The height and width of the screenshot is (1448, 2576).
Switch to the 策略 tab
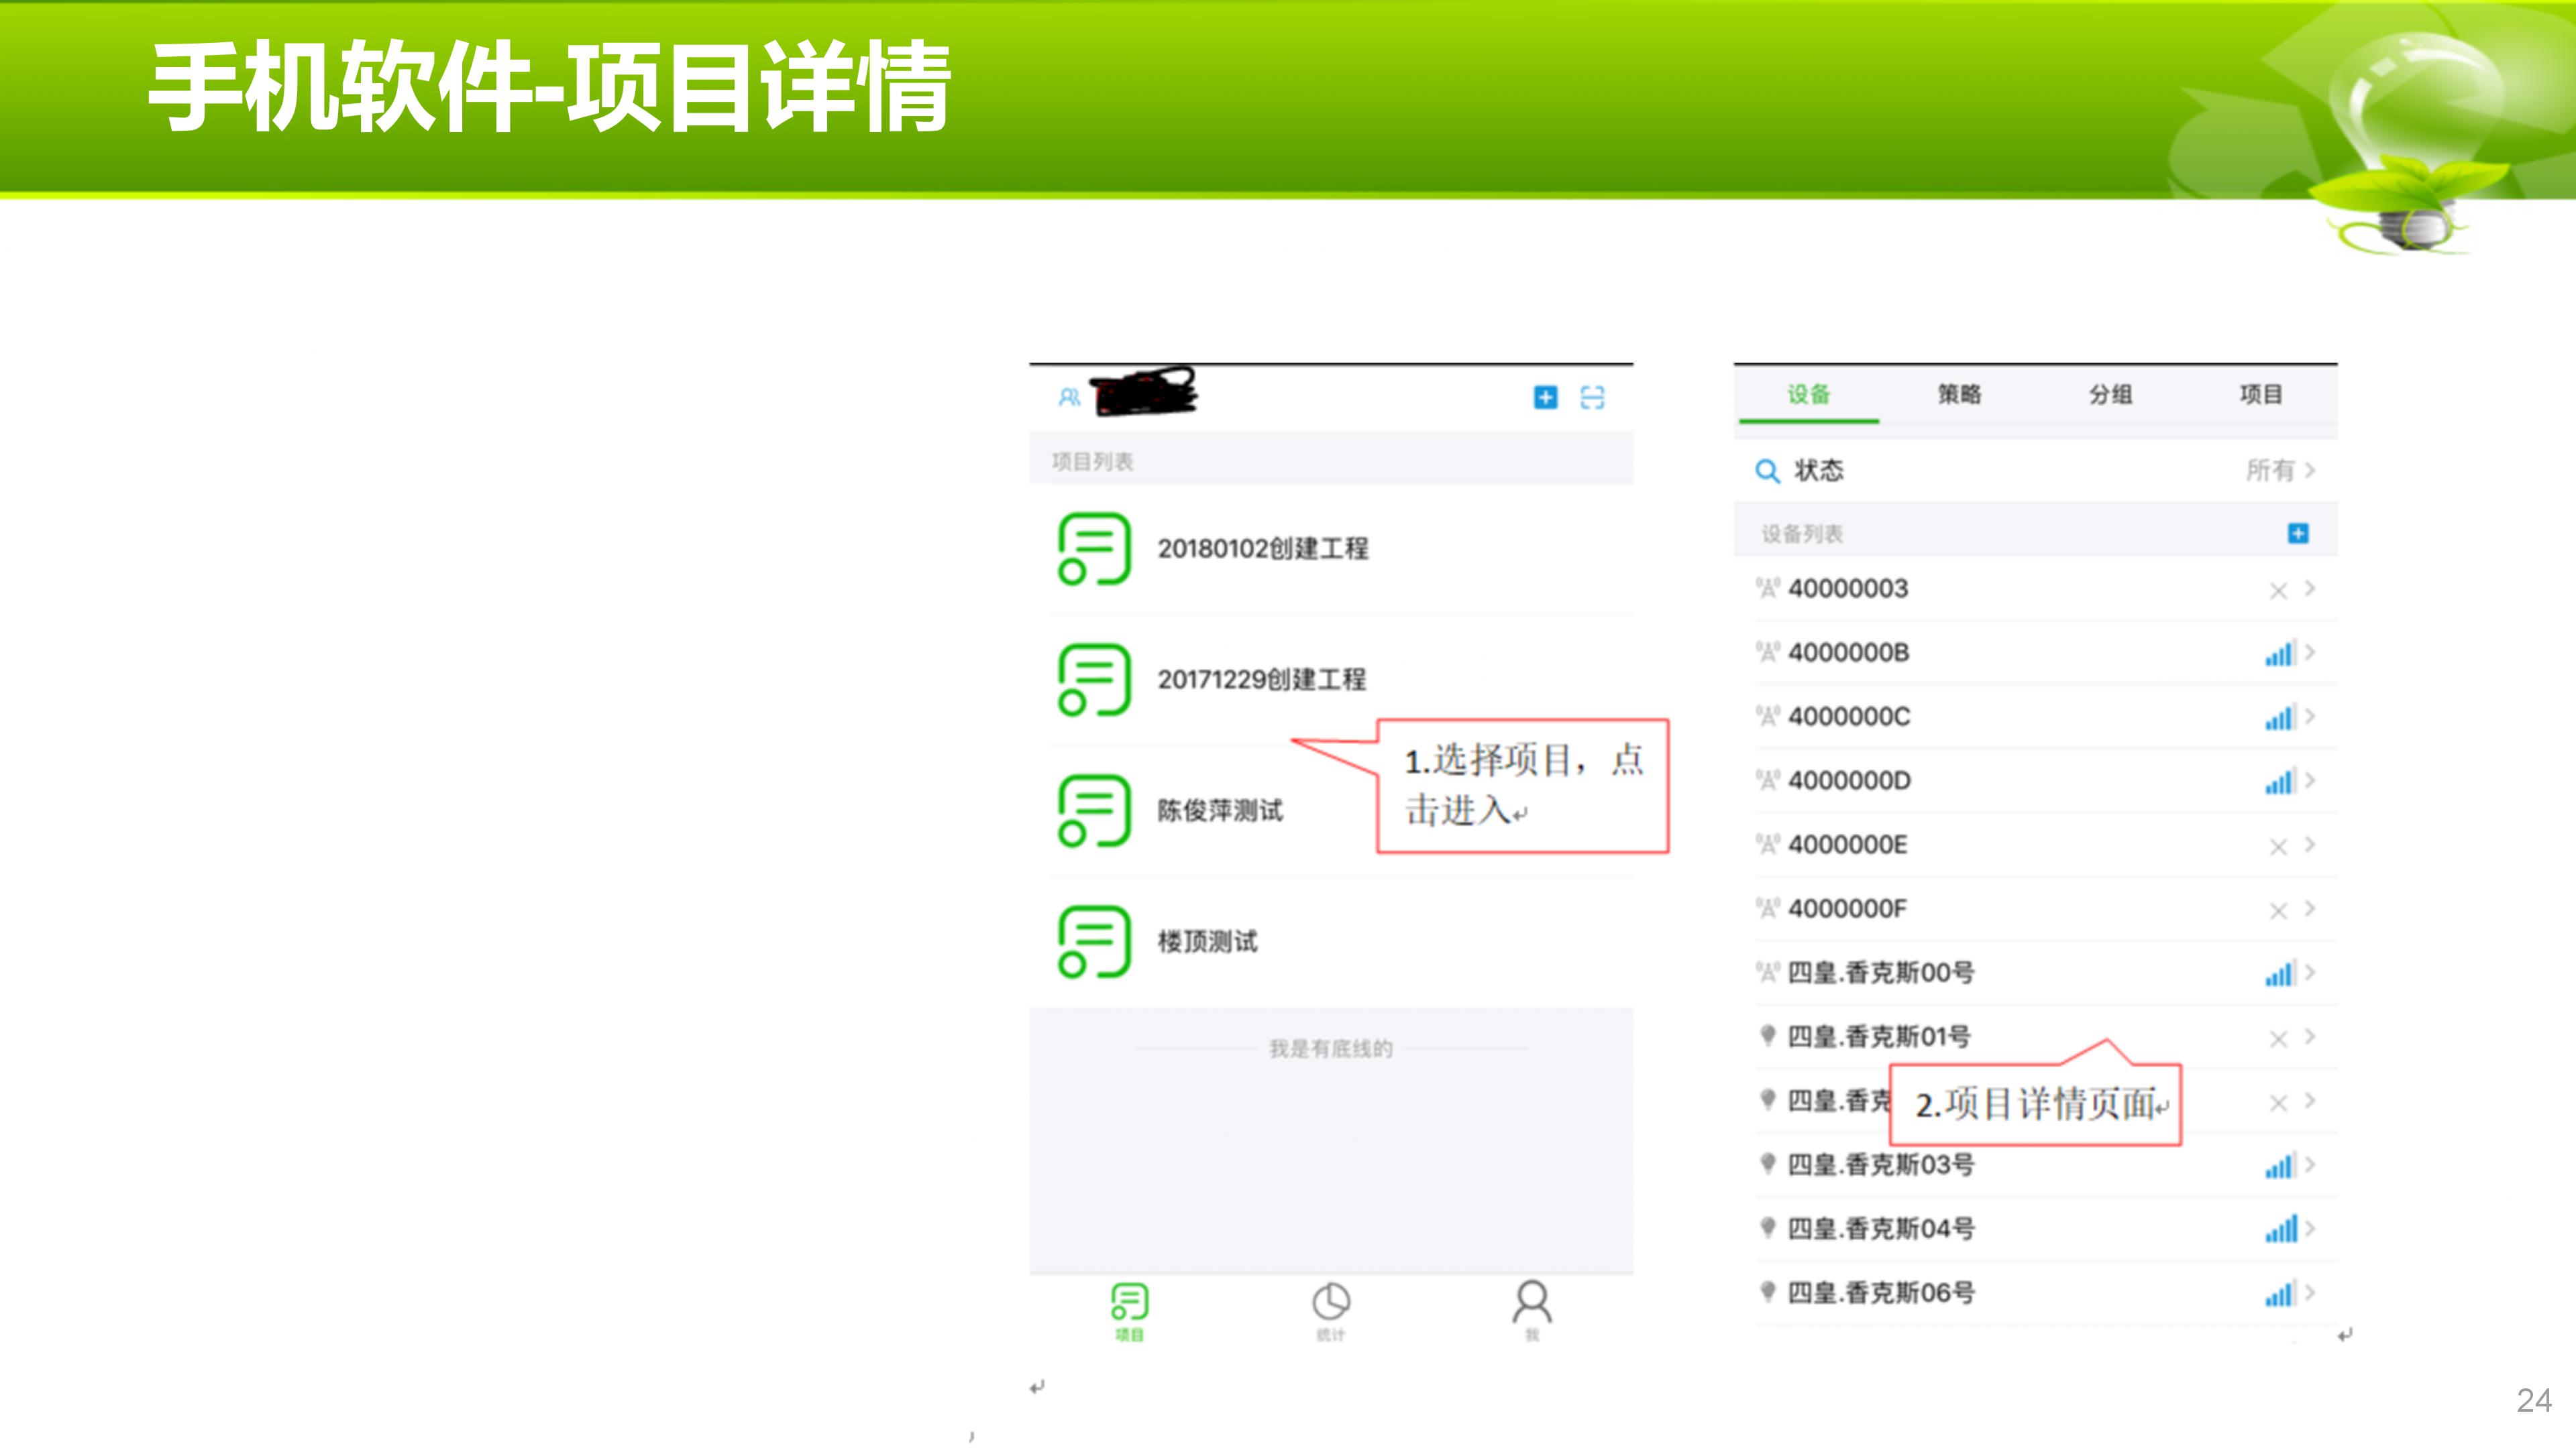click(x=1959, y=395)
